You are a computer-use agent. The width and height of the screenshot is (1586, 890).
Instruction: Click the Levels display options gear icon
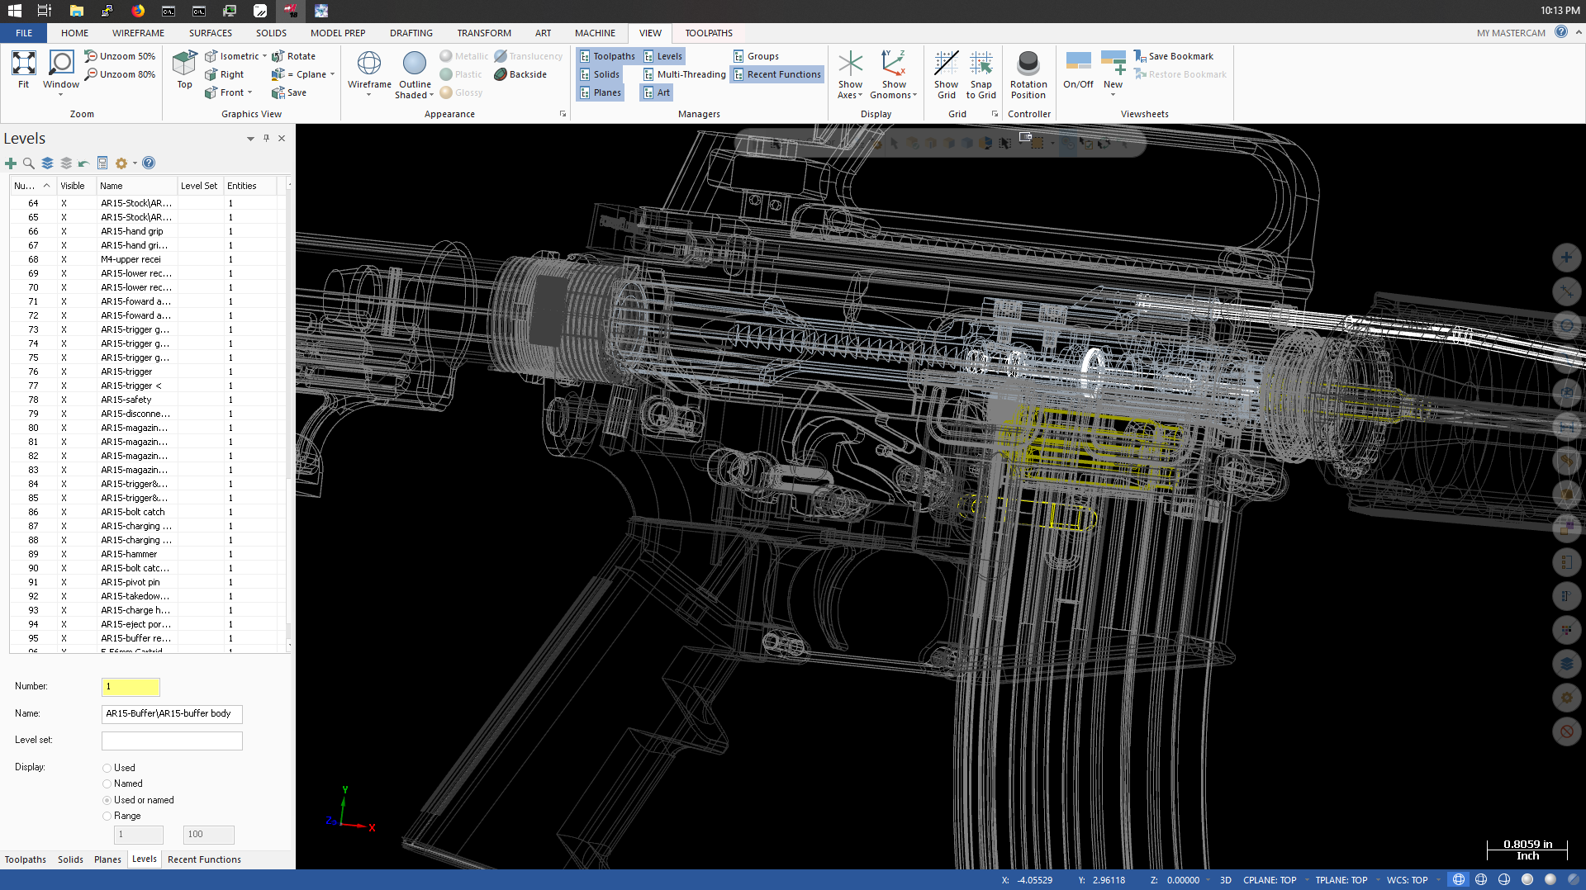click(121, 163)
